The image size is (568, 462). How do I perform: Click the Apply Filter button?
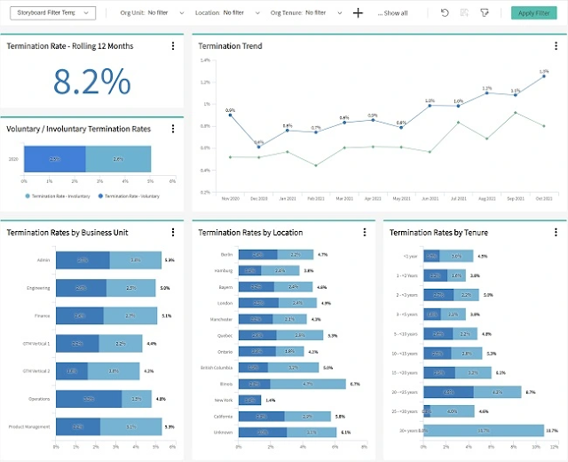click(x=534, y=13)
